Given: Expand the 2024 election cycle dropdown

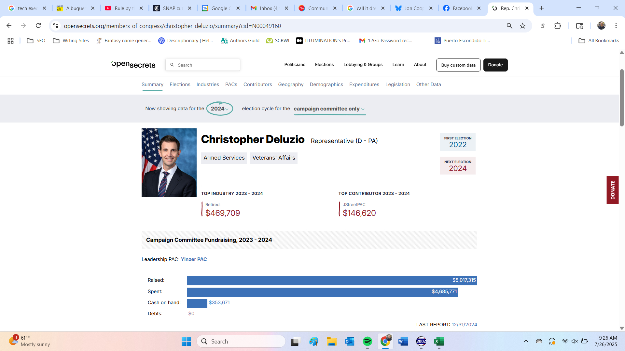Looking at the screenshot, I should (220, 109).
